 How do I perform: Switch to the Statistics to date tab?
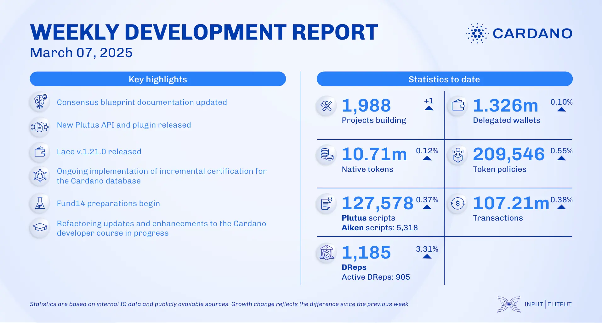(444, 79)
